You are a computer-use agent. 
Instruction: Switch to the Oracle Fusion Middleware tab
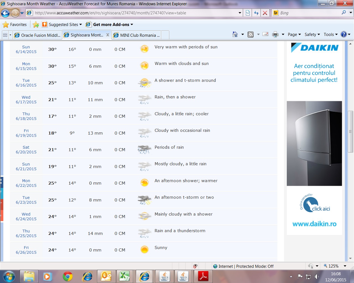(x=38, y=35)
